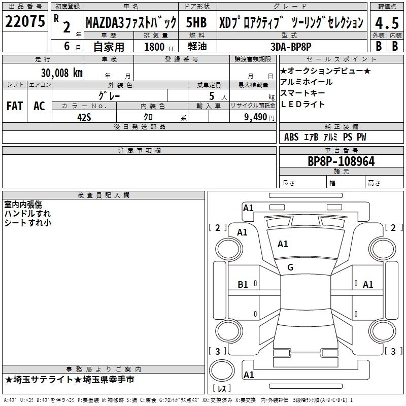Click the A1 mark on front bumper

click(x=248, y=208)
